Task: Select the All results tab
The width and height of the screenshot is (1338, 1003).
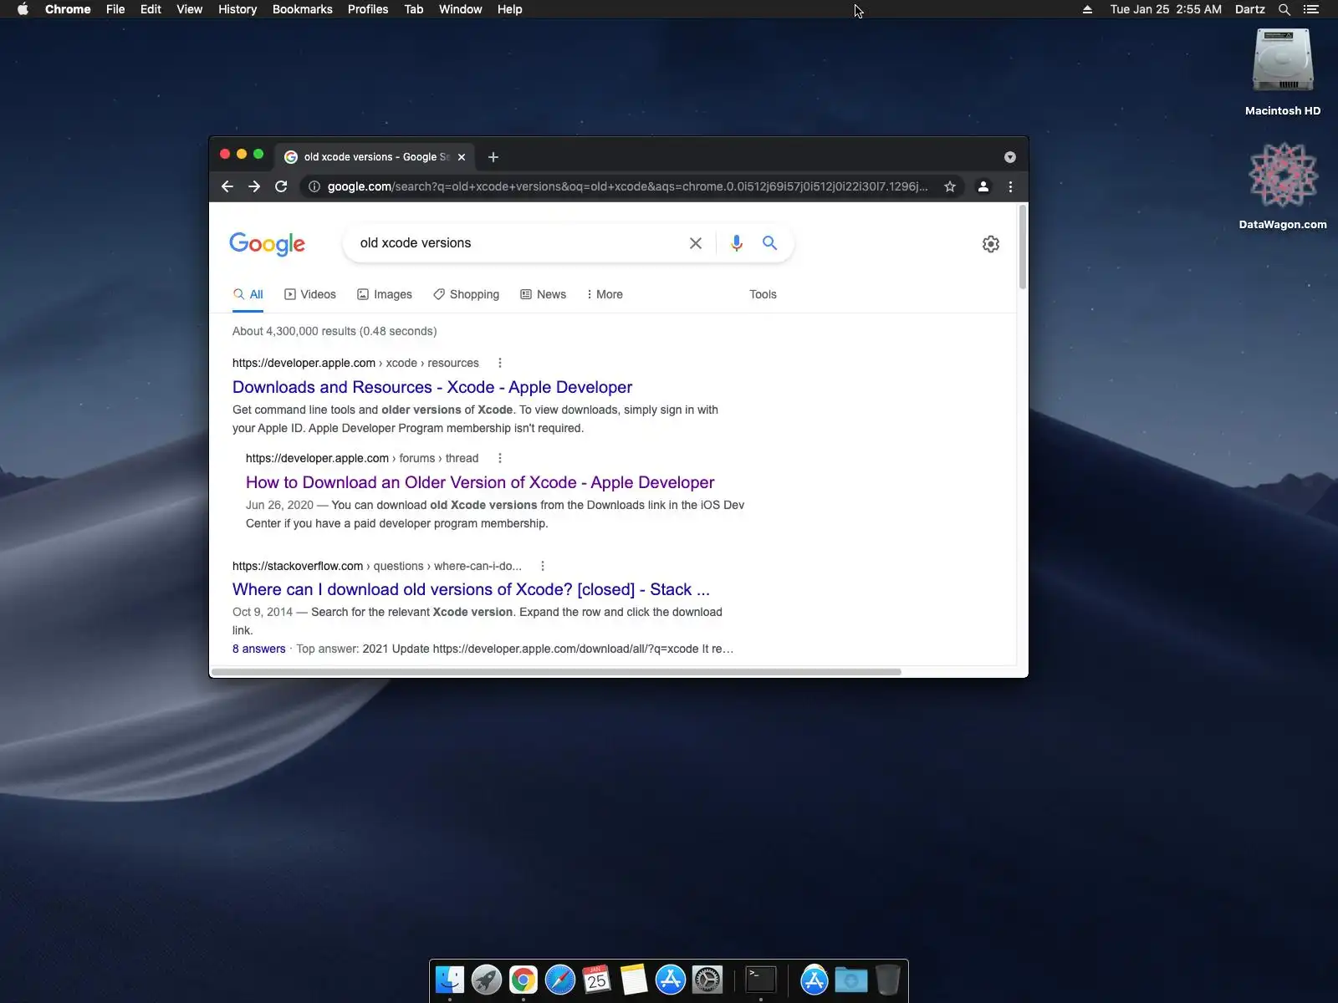Action: click(248, 294)
